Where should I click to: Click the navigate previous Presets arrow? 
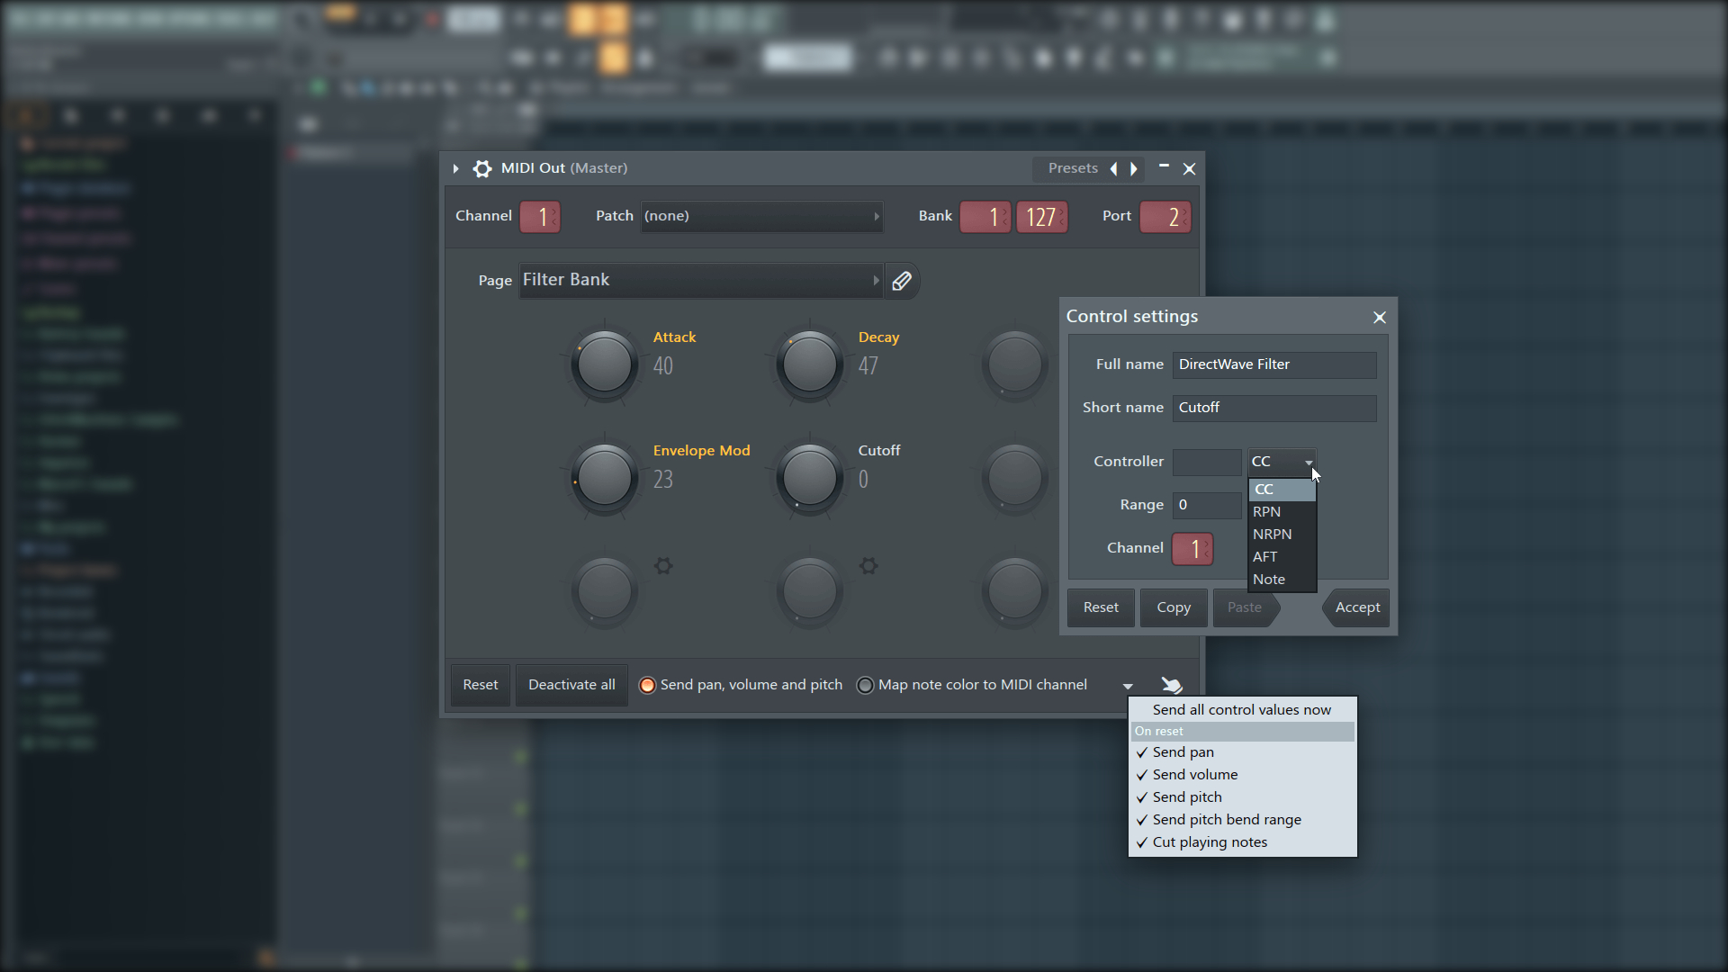(1112, 167)
